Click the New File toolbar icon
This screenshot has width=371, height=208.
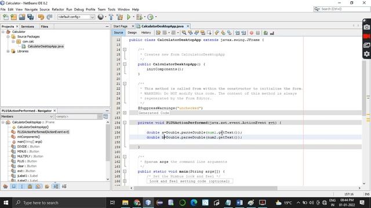point(5,17)
